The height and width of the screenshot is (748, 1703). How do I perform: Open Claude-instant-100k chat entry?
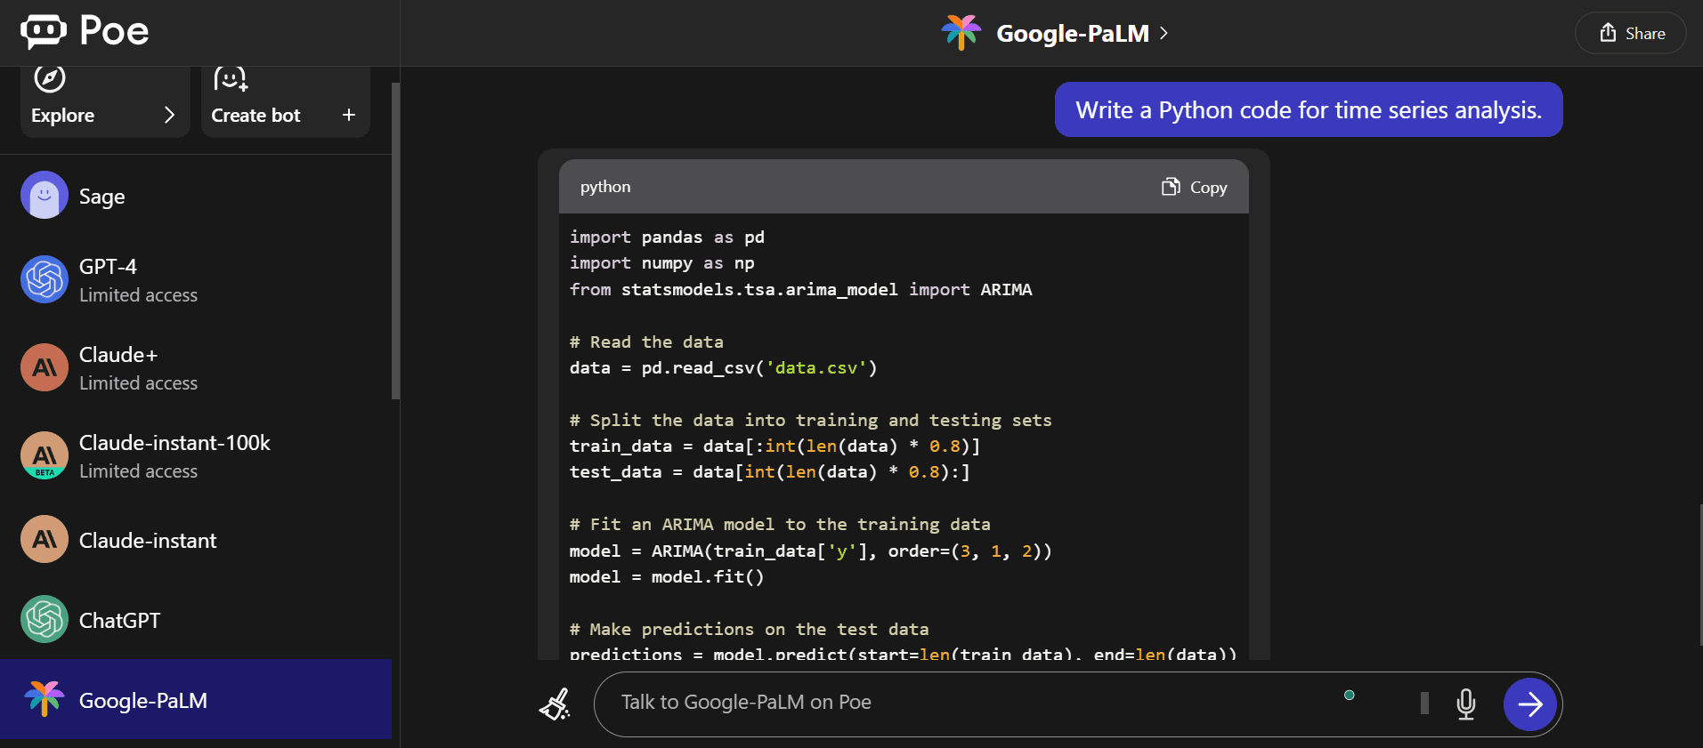pos(196,455)
